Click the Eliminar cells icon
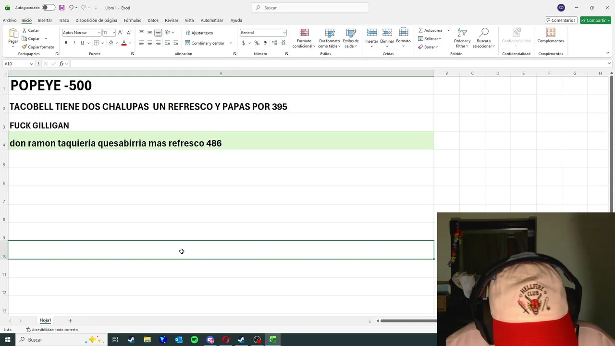 pyautogui.click(x=387, y=33)
